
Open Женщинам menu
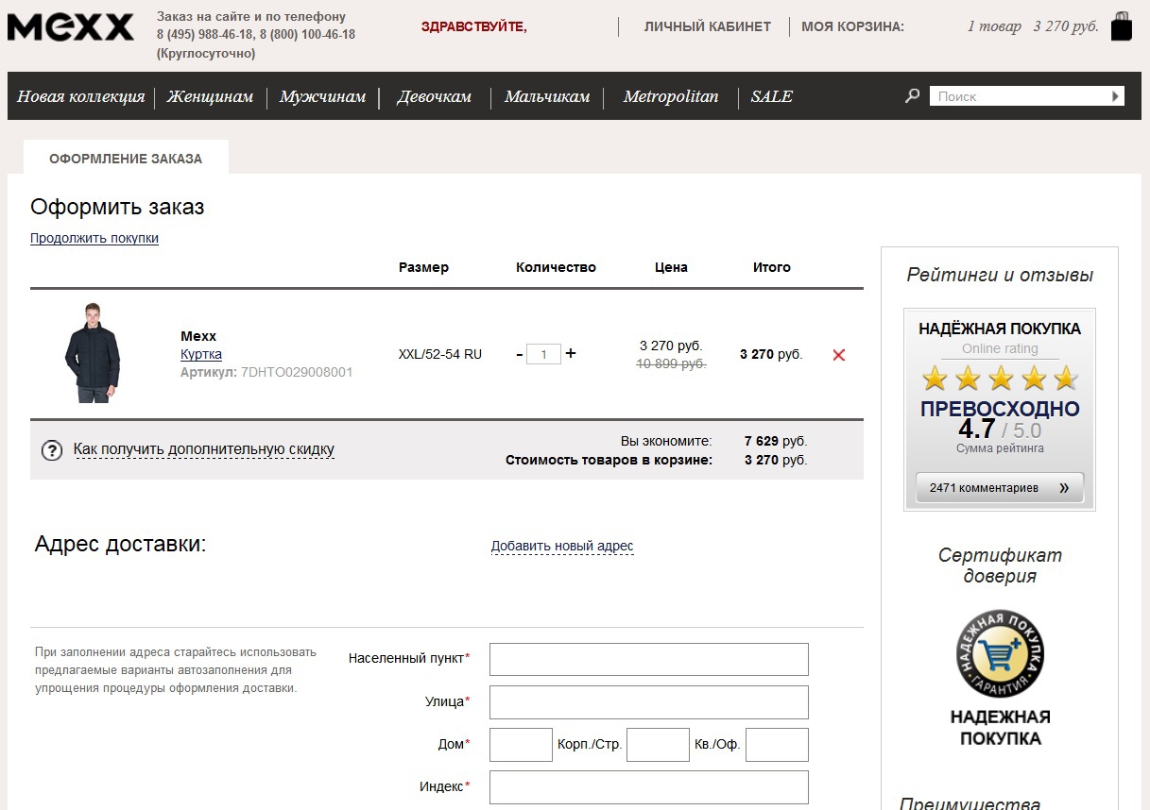click(x=210, y=96)
